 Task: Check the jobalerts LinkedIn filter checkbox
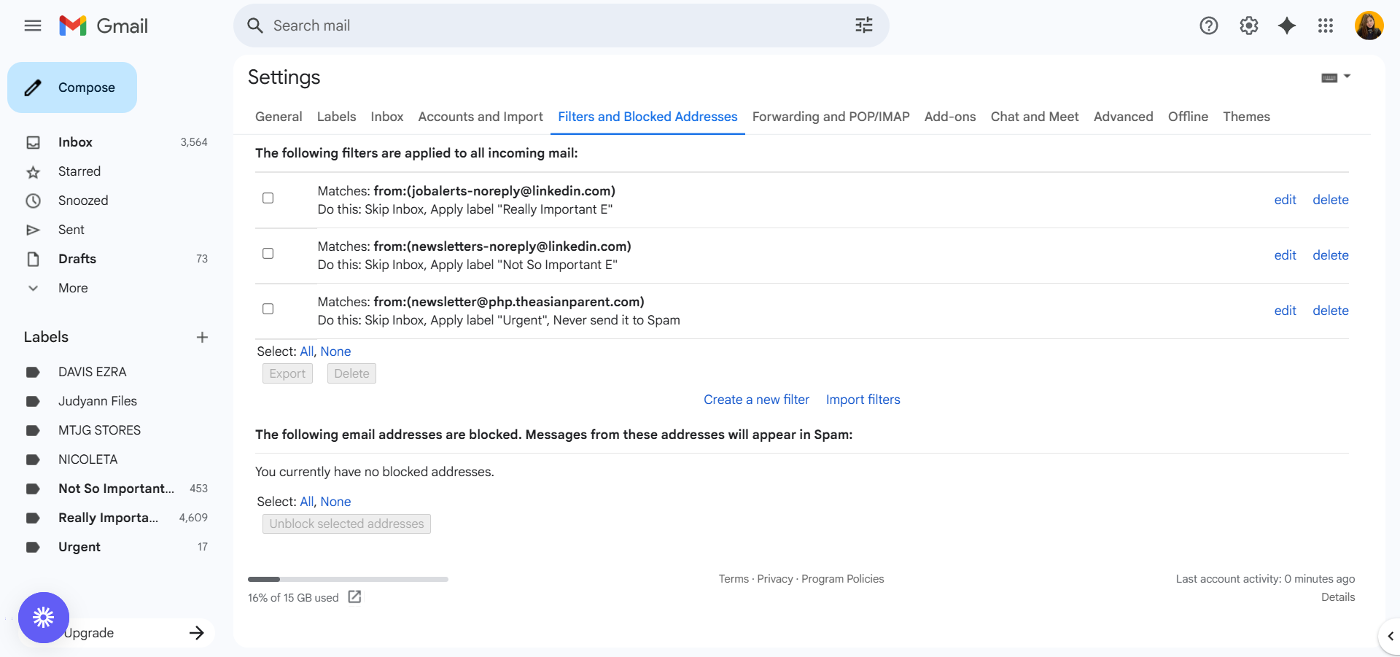[268, 198]
